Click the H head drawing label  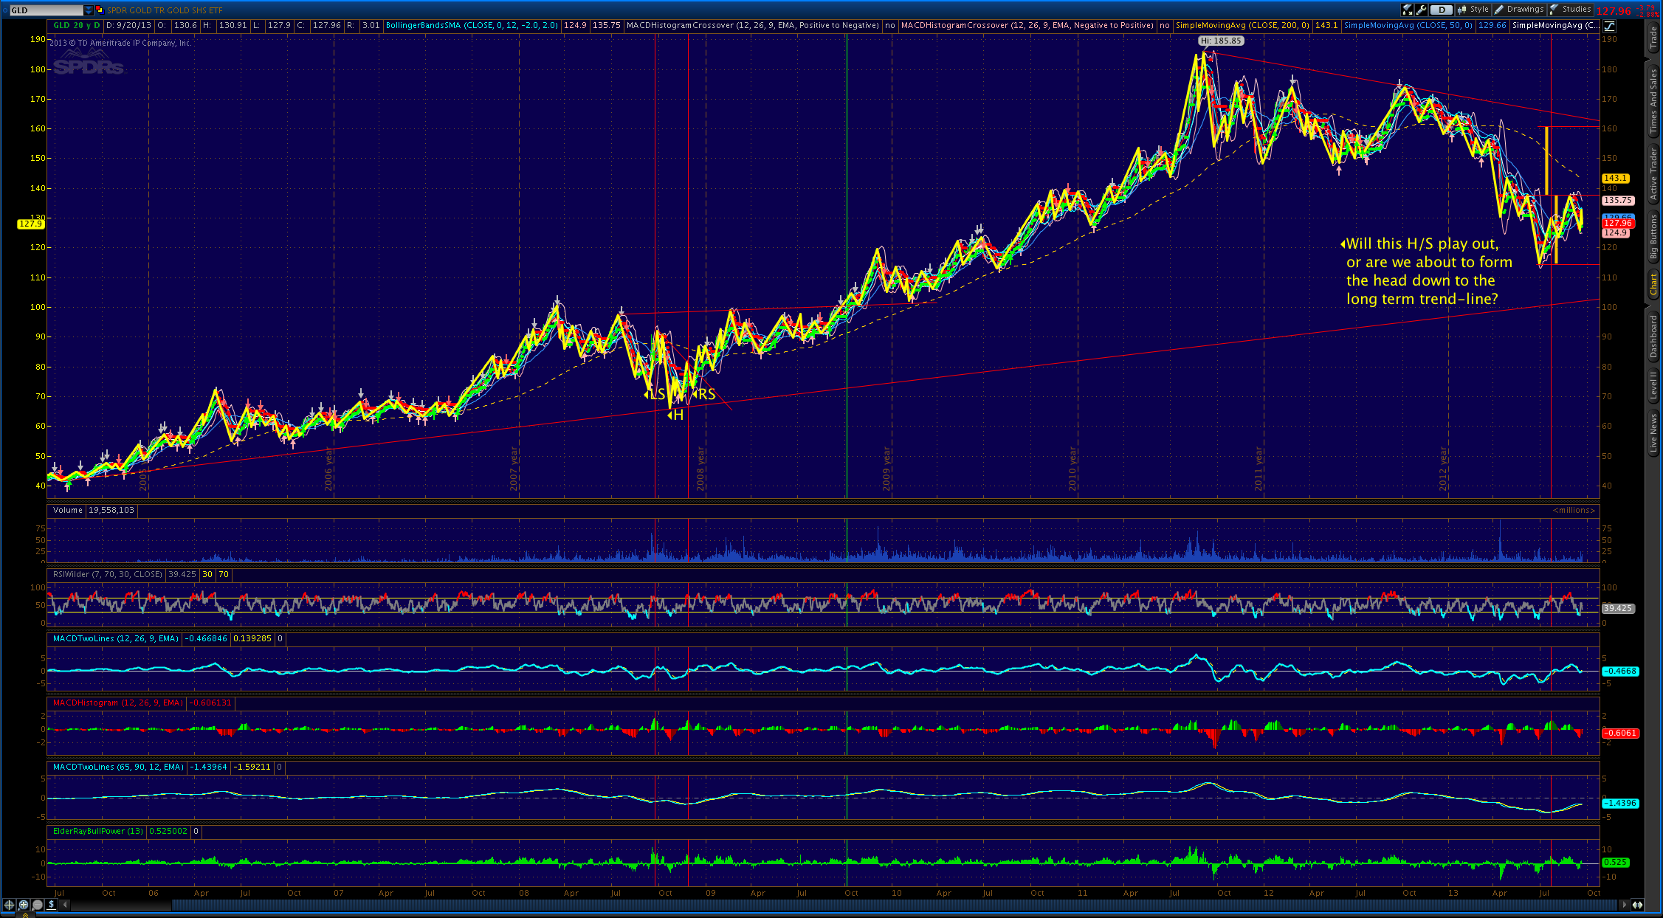(676, 415)
